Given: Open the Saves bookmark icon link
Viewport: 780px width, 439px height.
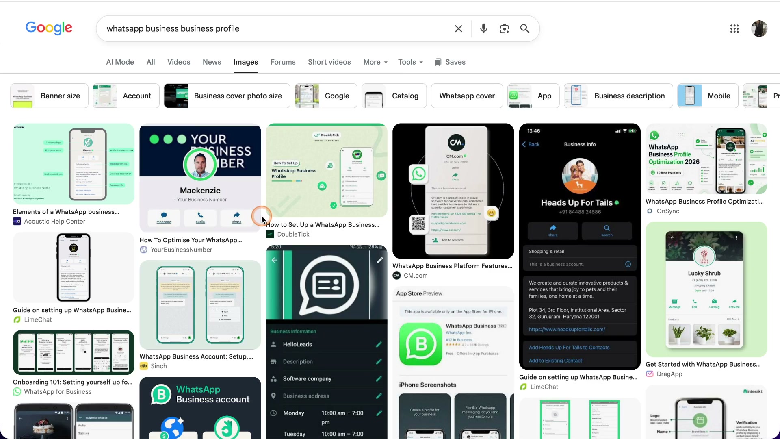Looking at the screenshot, I should coord(450,62).
